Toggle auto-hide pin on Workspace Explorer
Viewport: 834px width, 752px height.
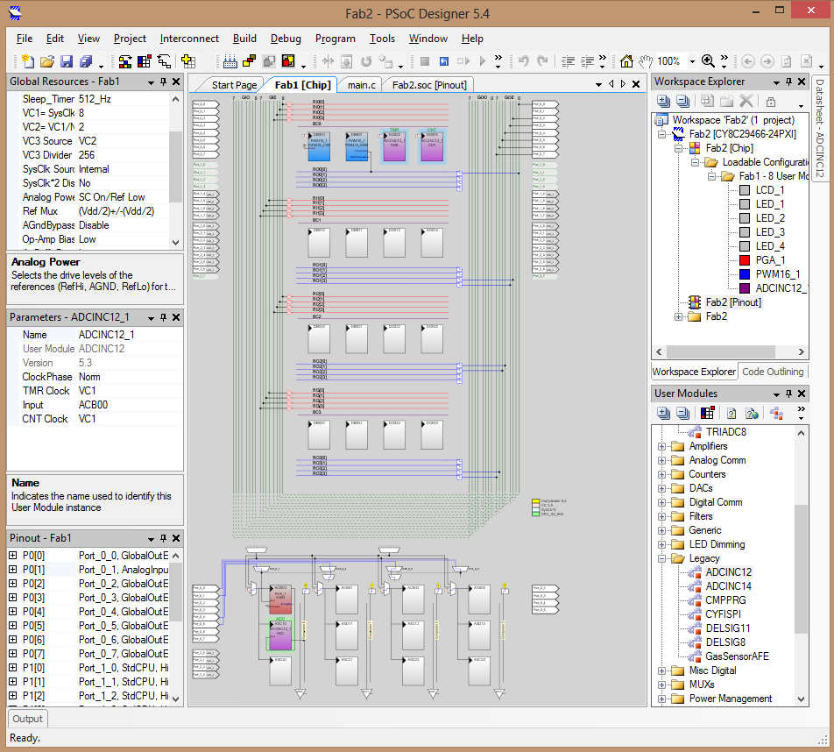[790, 82]
